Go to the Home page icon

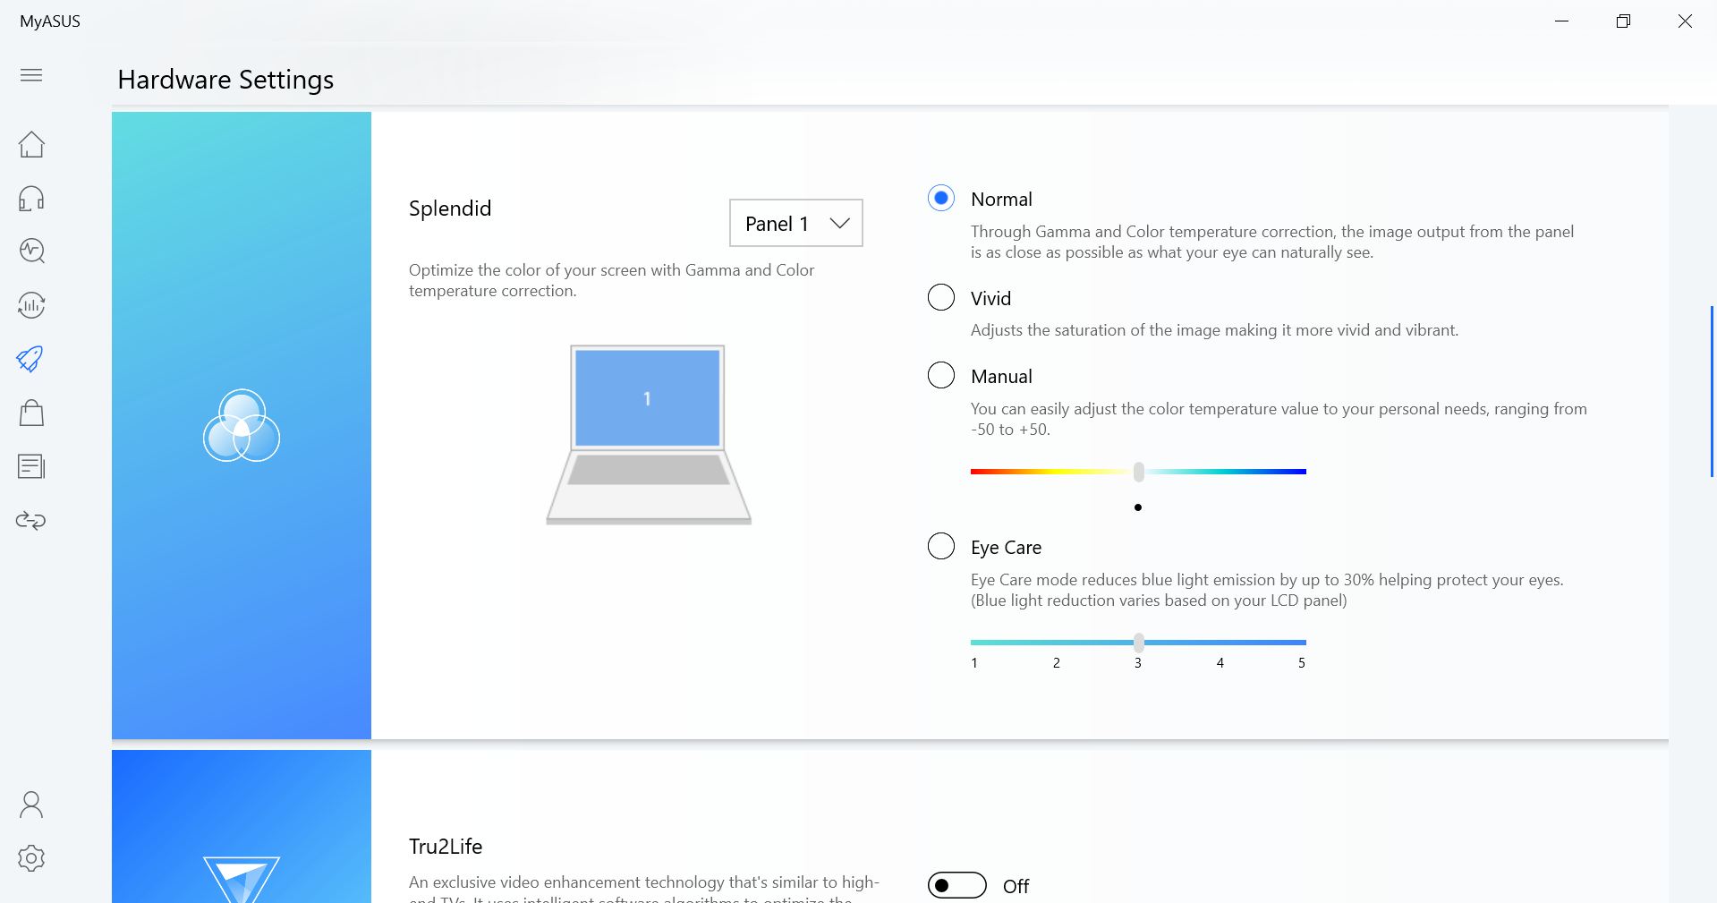click(31, 144)
